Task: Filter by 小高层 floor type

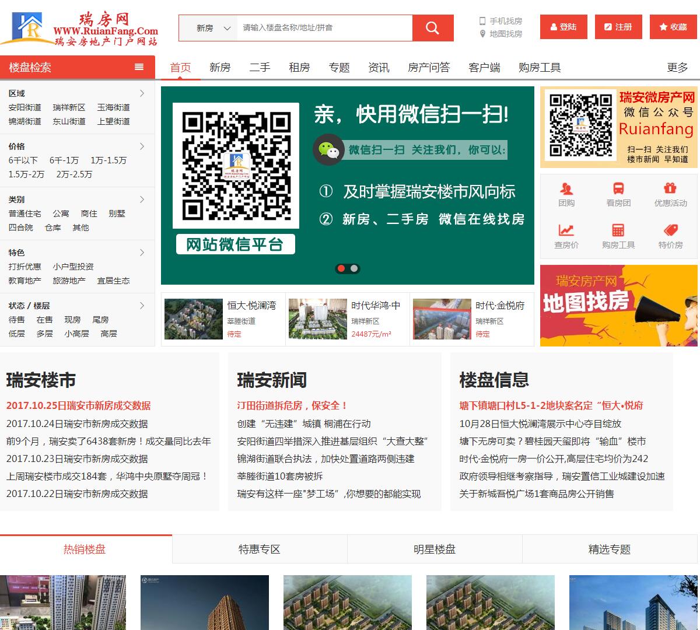Action: 76,334
